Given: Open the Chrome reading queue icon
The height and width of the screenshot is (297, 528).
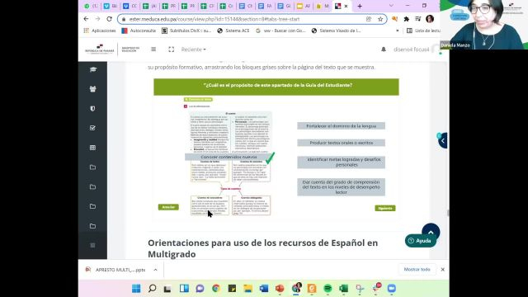Looking at the screenshot, I should click(418, 19).
